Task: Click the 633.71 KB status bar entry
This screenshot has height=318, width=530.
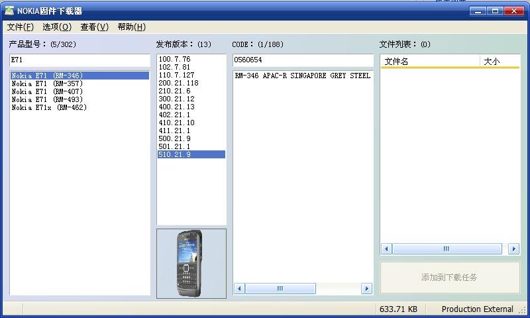Action: click(x=399, y=309)
